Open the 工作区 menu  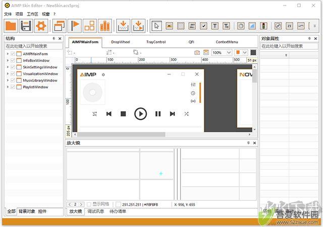(32, 14)
